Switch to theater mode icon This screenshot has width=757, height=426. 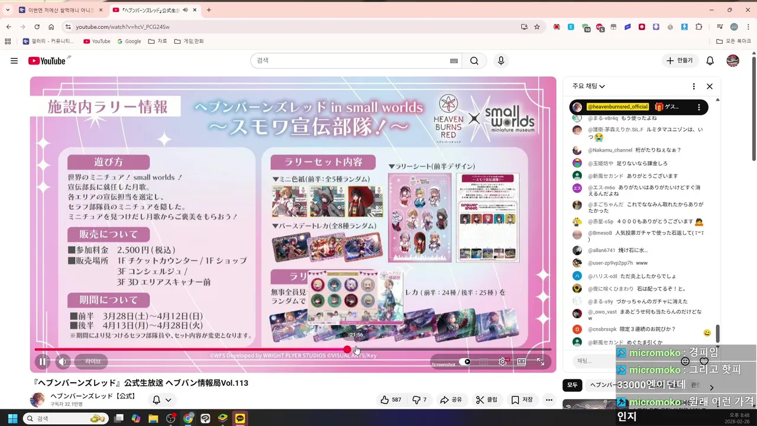tap(522, 362)
